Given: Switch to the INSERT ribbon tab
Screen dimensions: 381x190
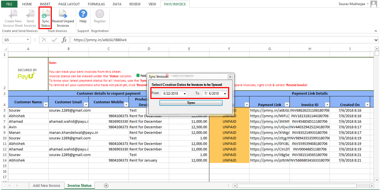Looking at the screenshot, I should point(45,4).
